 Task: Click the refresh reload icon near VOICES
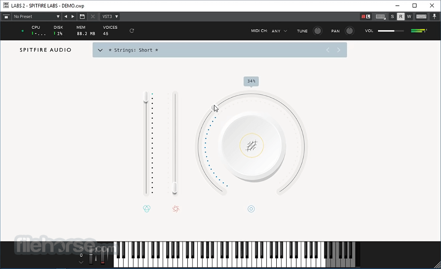pos(132,31)
